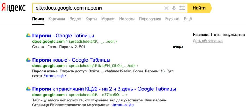Click Drive icon beside КЦ22 трансляции result
This screenshot has width=246, height=111.
[28, 89]
